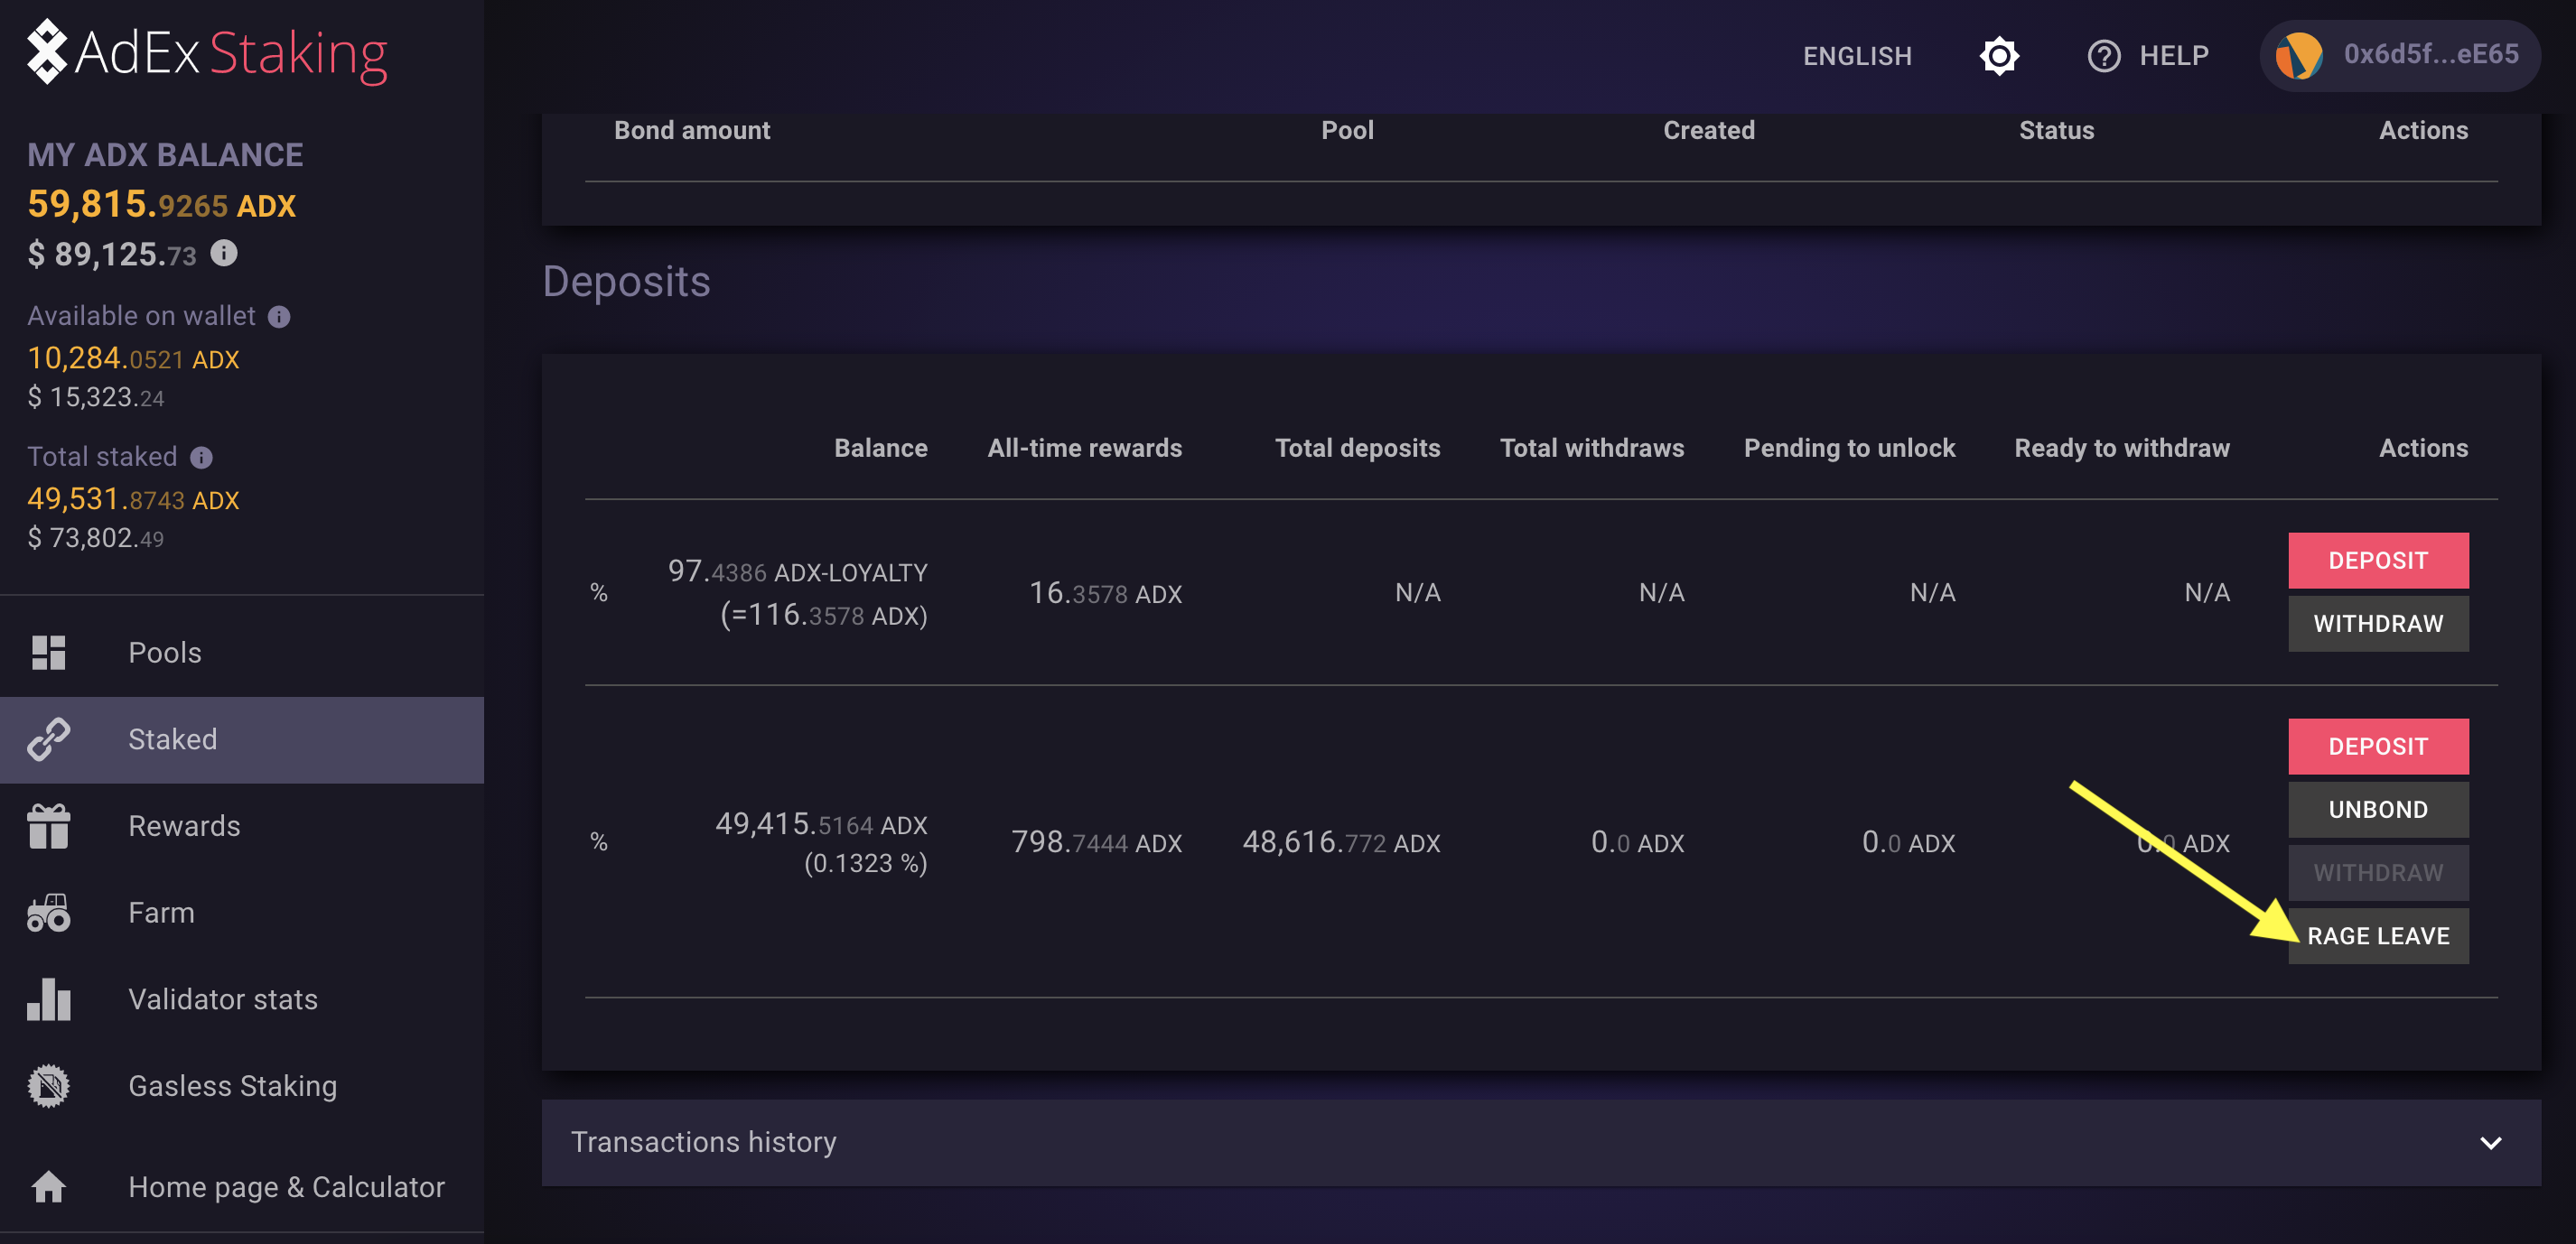Open Home page & Calculator link
2576x1244 pixels.
(242, 1187)
